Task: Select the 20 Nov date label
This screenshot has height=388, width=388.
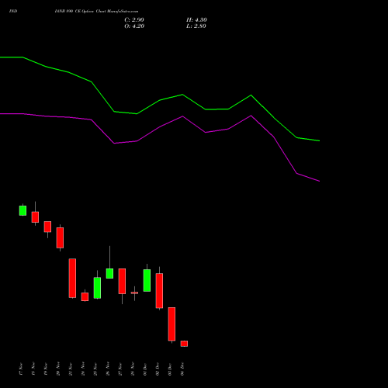Action: (x=58, y=369)
